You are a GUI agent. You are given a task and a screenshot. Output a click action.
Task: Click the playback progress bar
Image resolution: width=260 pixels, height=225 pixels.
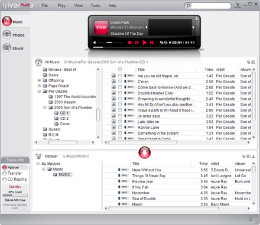[144, 47]
